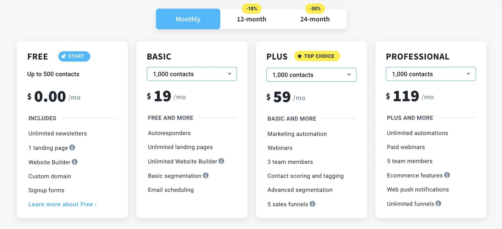
Task: Click the -18% discount badge
Action: 251,9
